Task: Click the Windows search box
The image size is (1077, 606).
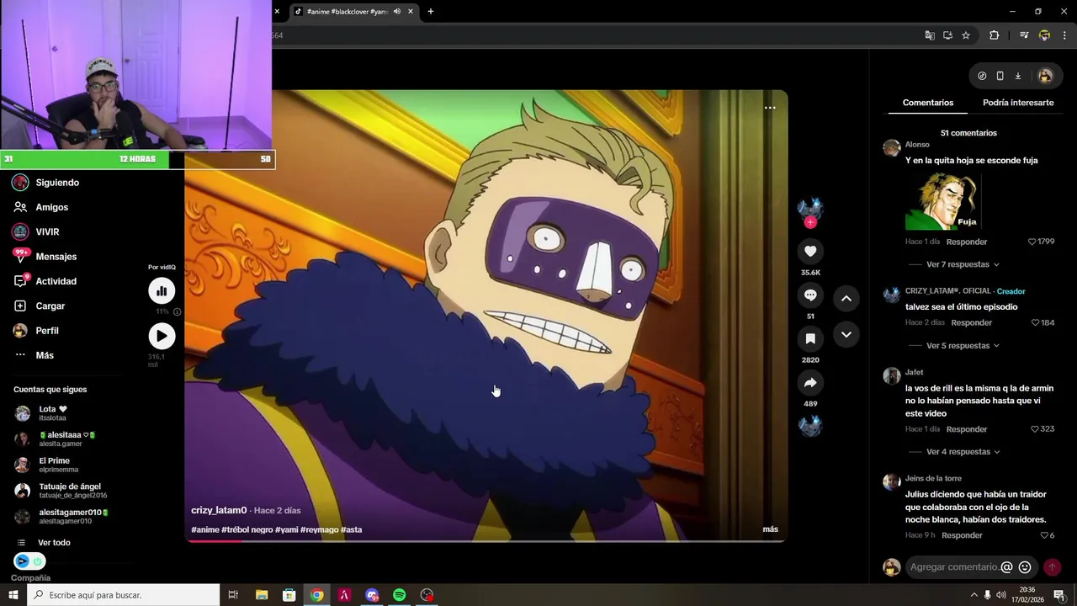Action: 124,595
